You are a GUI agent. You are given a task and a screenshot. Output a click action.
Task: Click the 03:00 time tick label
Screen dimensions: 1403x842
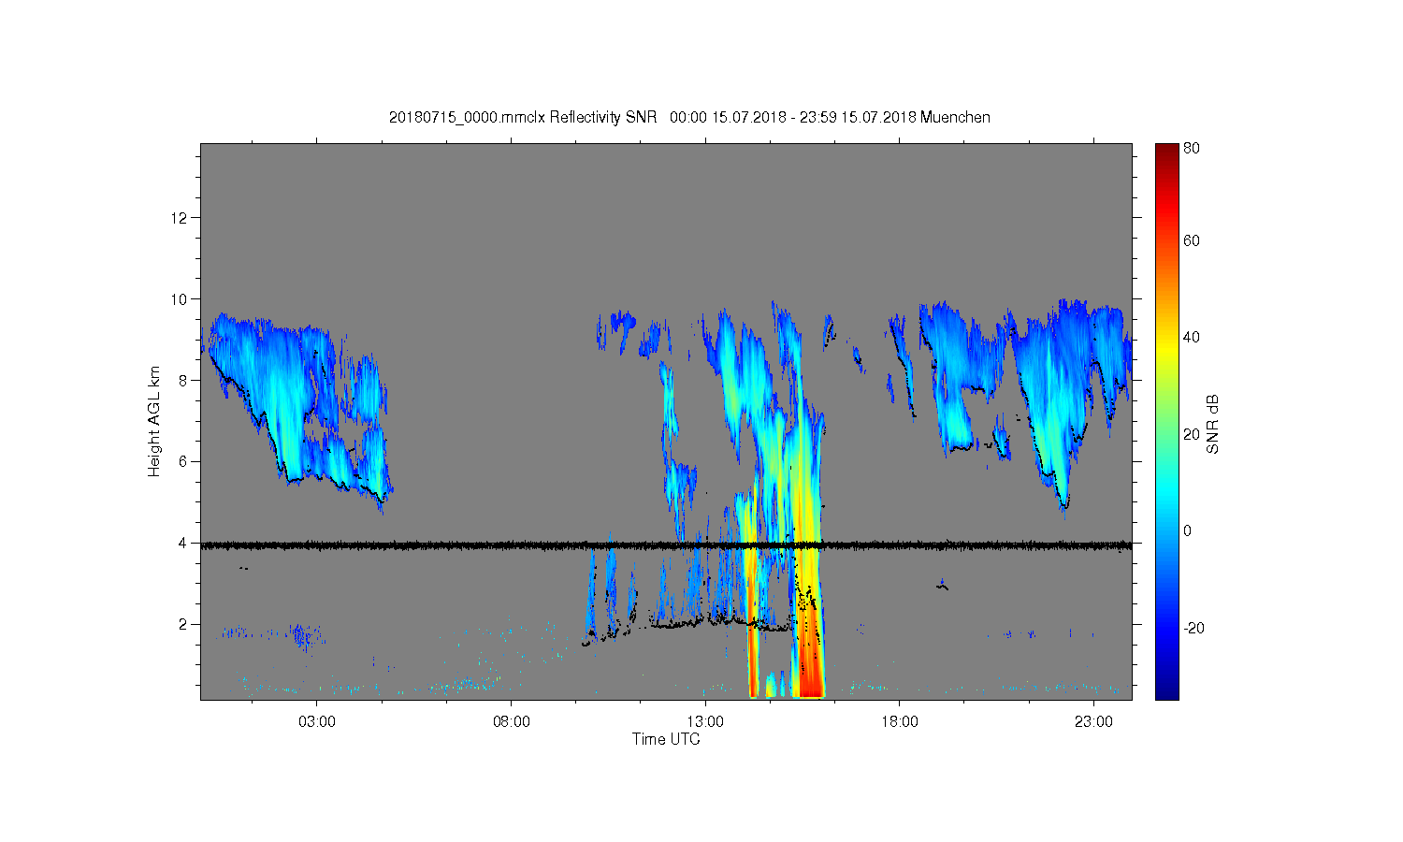coord(317,722)
